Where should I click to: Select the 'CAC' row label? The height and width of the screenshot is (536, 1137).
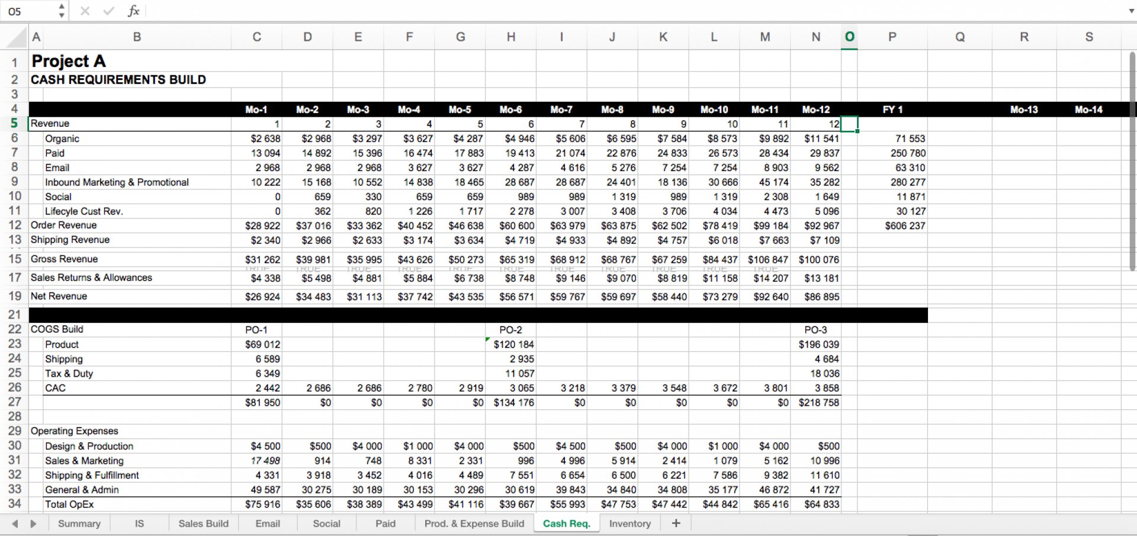pos(55,388)
